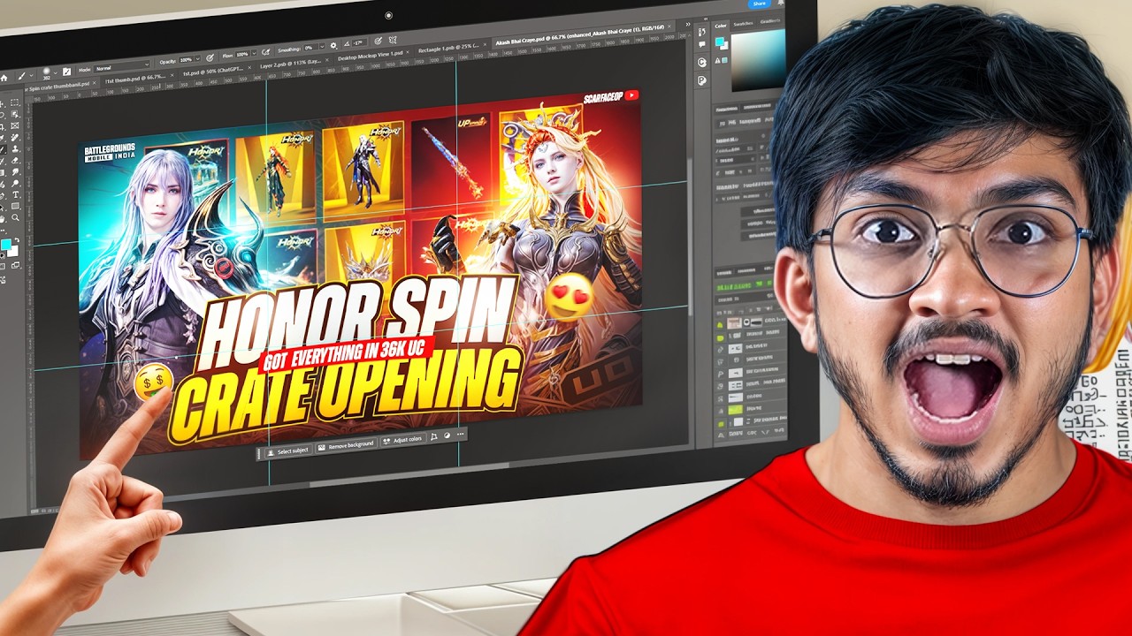Switch to the 1st thumb.psd tab

(x=136, y=78)
